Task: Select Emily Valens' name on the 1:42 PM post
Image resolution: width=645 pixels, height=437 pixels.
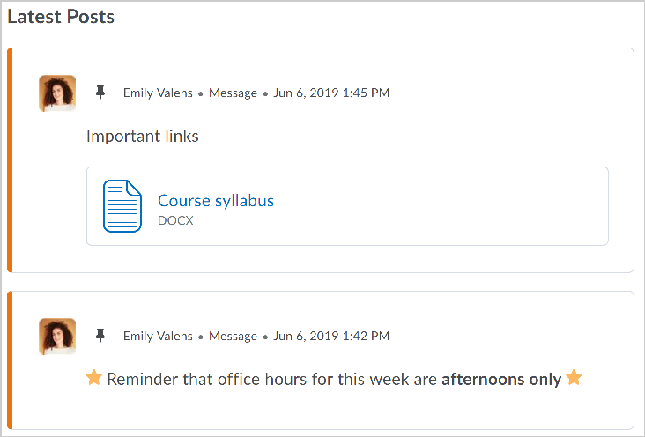Action: pos(158,336)
